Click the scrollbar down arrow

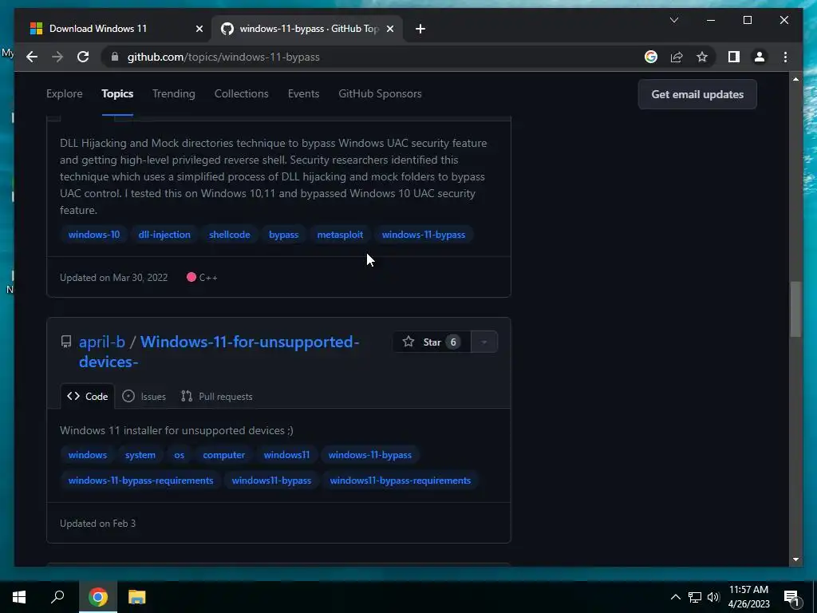[795, 560]
